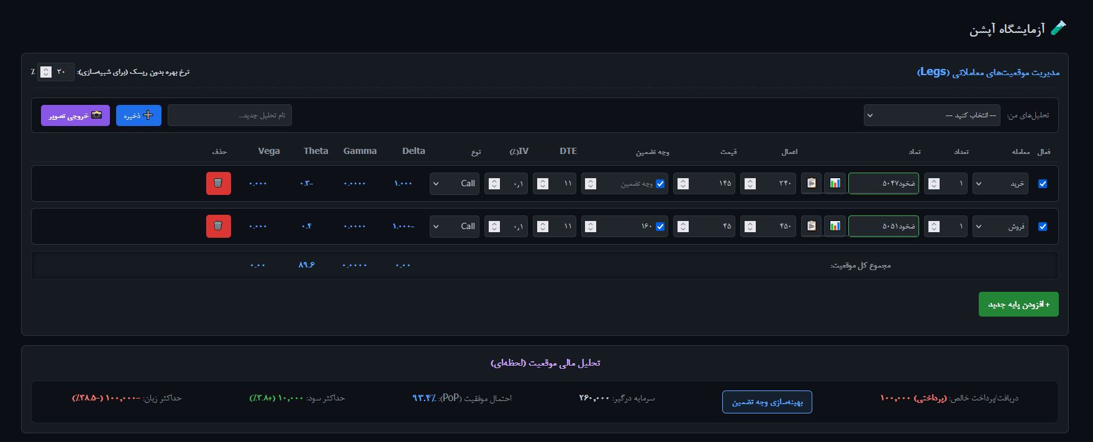Toggle the وجه تضمین checkbox in the خرید row

(x=660, y=184)
